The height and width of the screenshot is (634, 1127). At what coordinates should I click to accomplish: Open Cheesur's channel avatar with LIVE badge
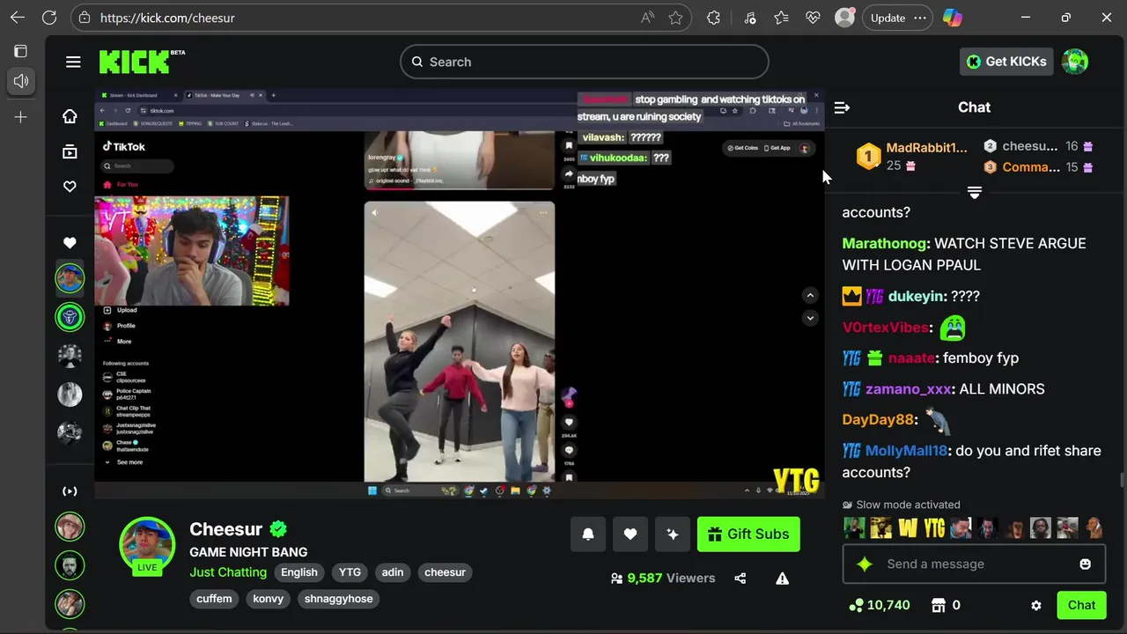pyautogui.click(x=147, y=547)
